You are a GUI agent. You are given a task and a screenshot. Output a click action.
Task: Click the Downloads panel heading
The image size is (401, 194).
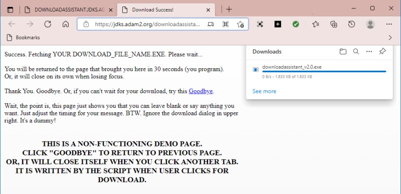tap(267, 52)
